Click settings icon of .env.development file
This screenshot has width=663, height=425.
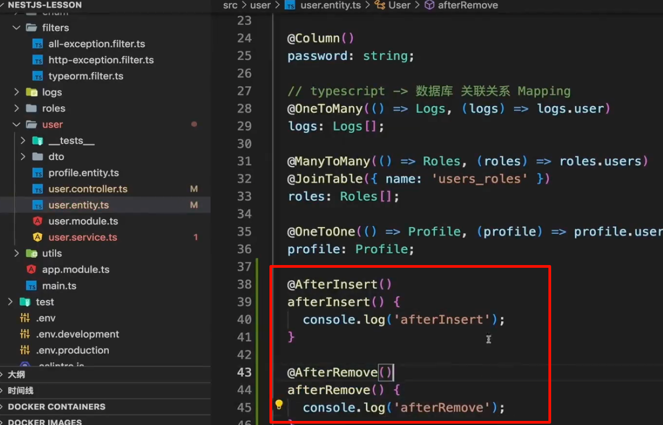[25, 334]
